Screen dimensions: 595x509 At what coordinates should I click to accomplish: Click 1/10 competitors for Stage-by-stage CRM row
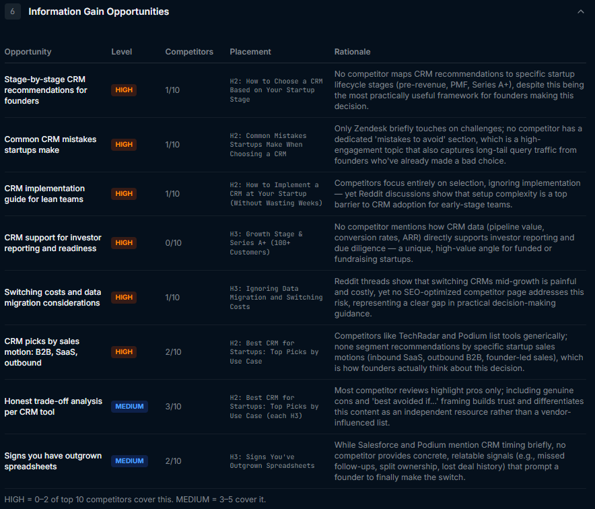(172, 90)
